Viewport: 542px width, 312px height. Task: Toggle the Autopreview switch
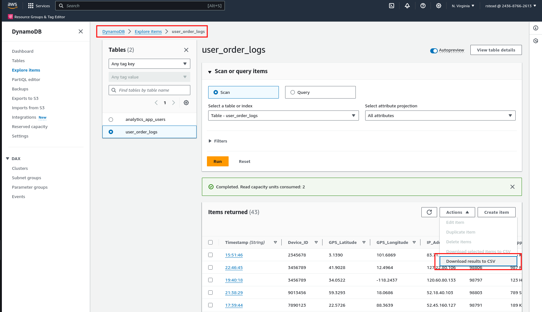(434, 51)
